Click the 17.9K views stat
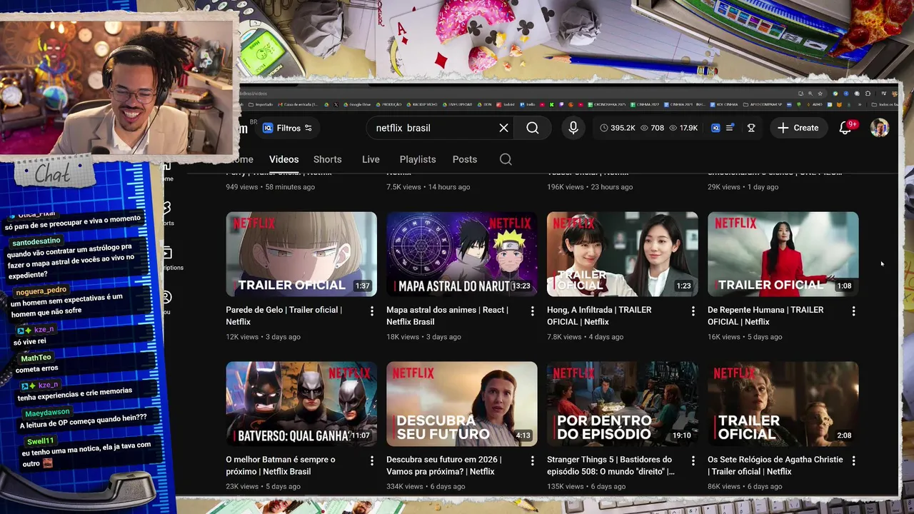This screenshot has height=514, width=914. pos(683,128)
